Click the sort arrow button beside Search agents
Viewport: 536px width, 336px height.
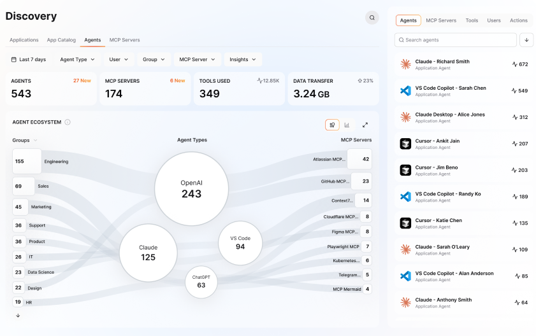pyautogui.click(x=526, y=40)
